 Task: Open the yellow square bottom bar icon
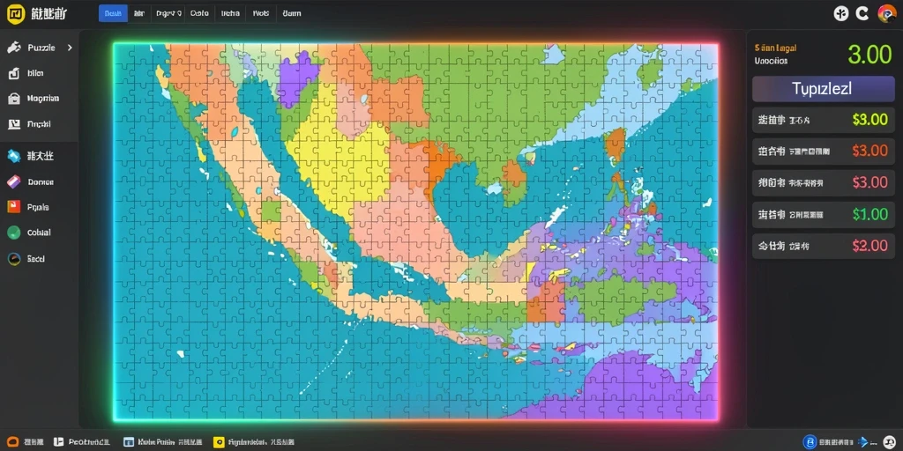click(x=219, y=442)
